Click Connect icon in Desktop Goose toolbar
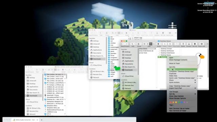 point(189,44)
